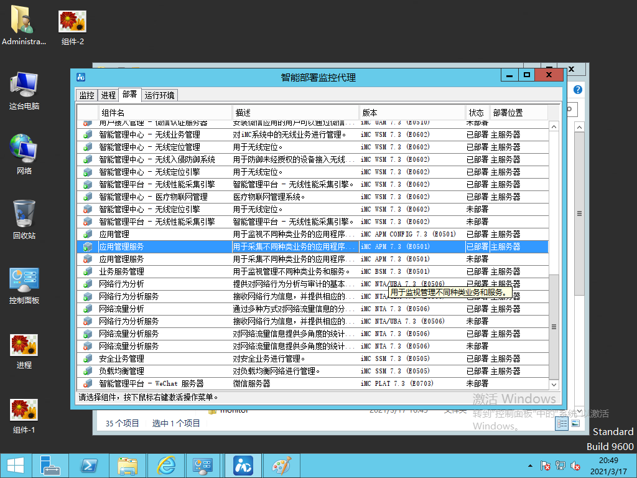637x478 pixels.
Task: Click the status icon for 医疗物联网管理 row
Action: coord(87,197)
